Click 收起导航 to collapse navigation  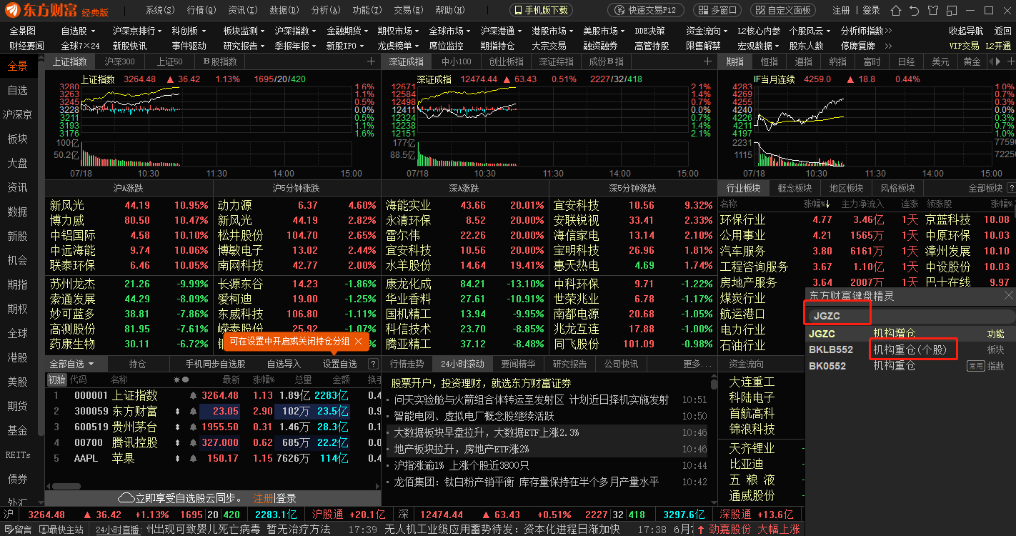(966, 31)
